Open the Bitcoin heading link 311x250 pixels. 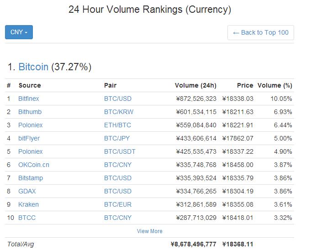(33, 67)
